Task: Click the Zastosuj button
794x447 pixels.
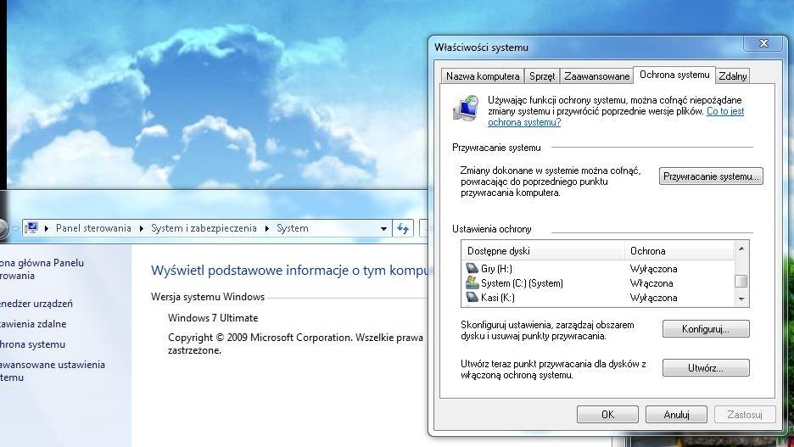Action: (x=745, y=415)
